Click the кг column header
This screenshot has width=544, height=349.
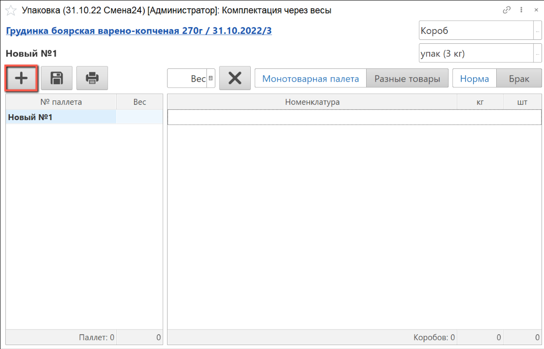(480, 102)
